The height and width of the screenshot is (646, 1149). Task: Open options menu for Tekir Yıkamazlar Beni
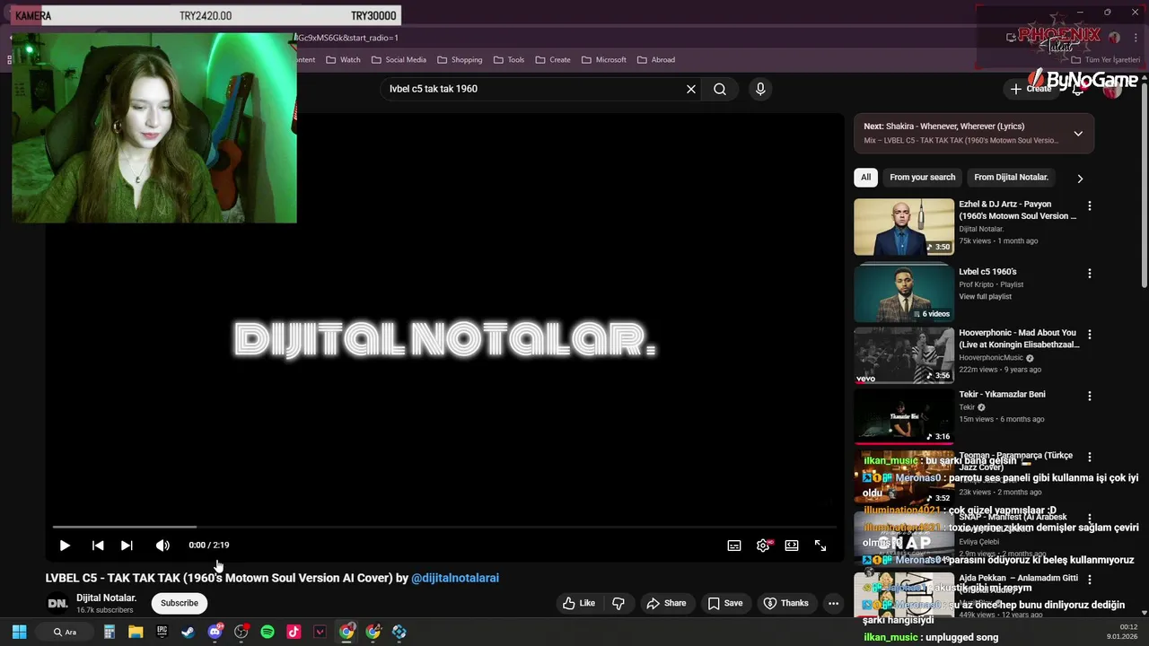pyautogui.click(x=1090, y=397)
